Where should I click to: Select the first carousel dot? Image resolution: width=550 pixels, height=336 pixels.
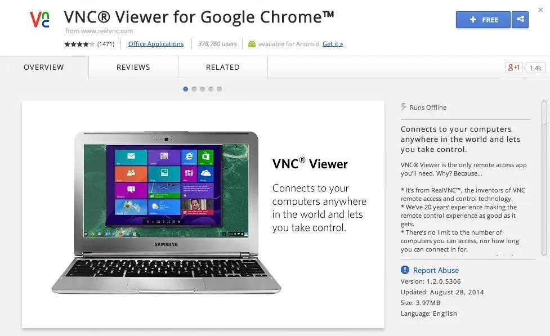[186, 89]
